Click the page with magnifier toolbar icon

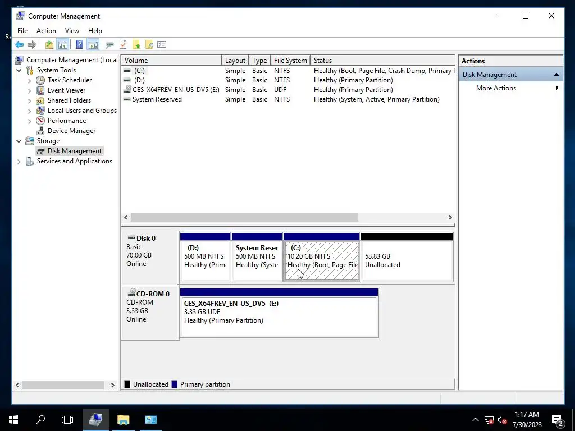149,45
